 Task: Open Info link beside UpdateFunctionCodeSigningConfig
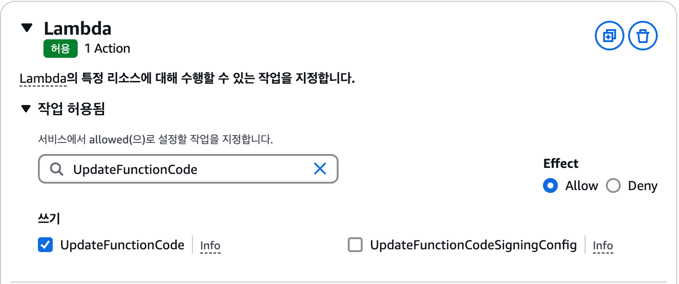coord(603,246)
